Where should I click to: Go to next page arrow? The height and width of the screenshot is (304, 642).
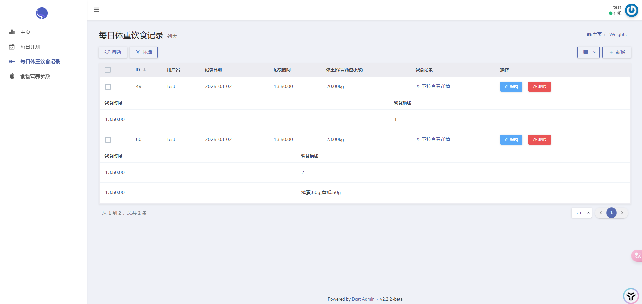[622, 213]
